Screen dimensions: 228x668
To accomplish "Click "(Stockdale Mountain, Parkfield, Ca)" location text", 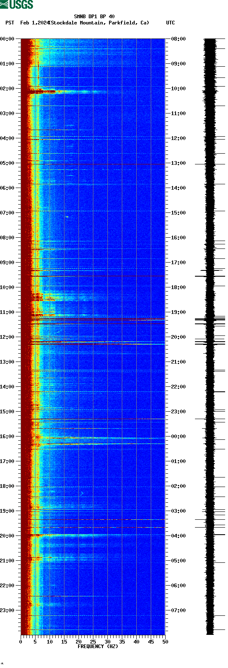I will click(99, 23).
